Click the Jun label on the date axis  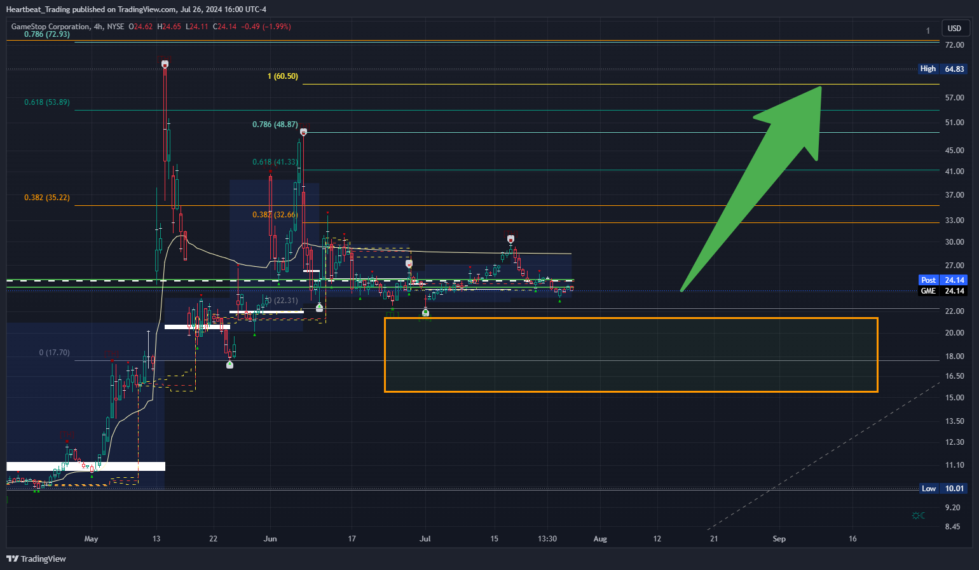click(270, 539)
